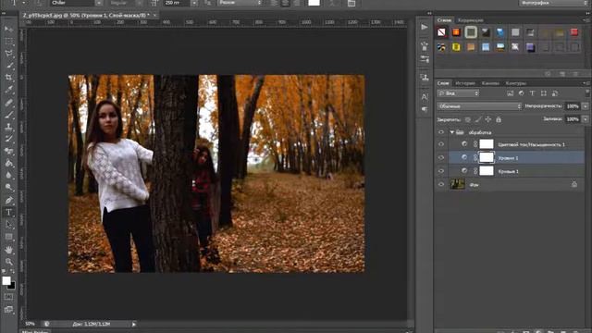592x333 pixels.
Task: Toggle lock position
Action: (x=488, y=119)
